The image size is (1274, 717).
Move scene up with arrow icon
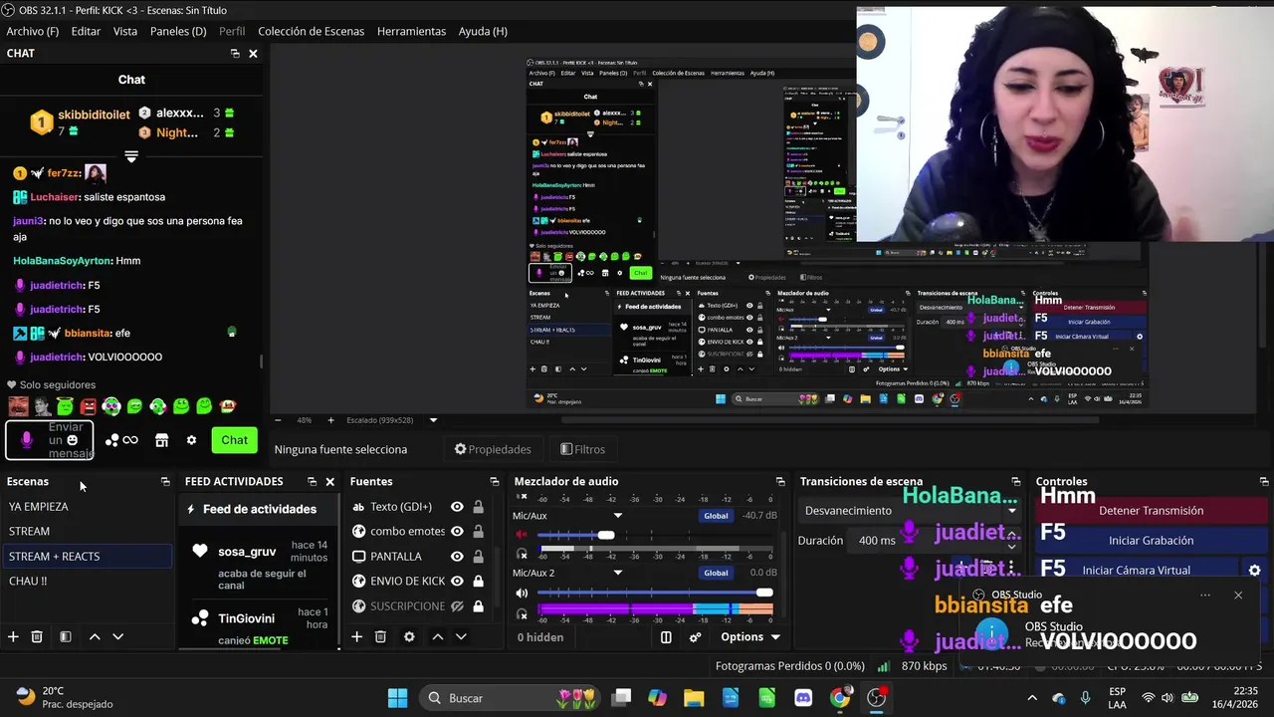[x=95, y=636]
